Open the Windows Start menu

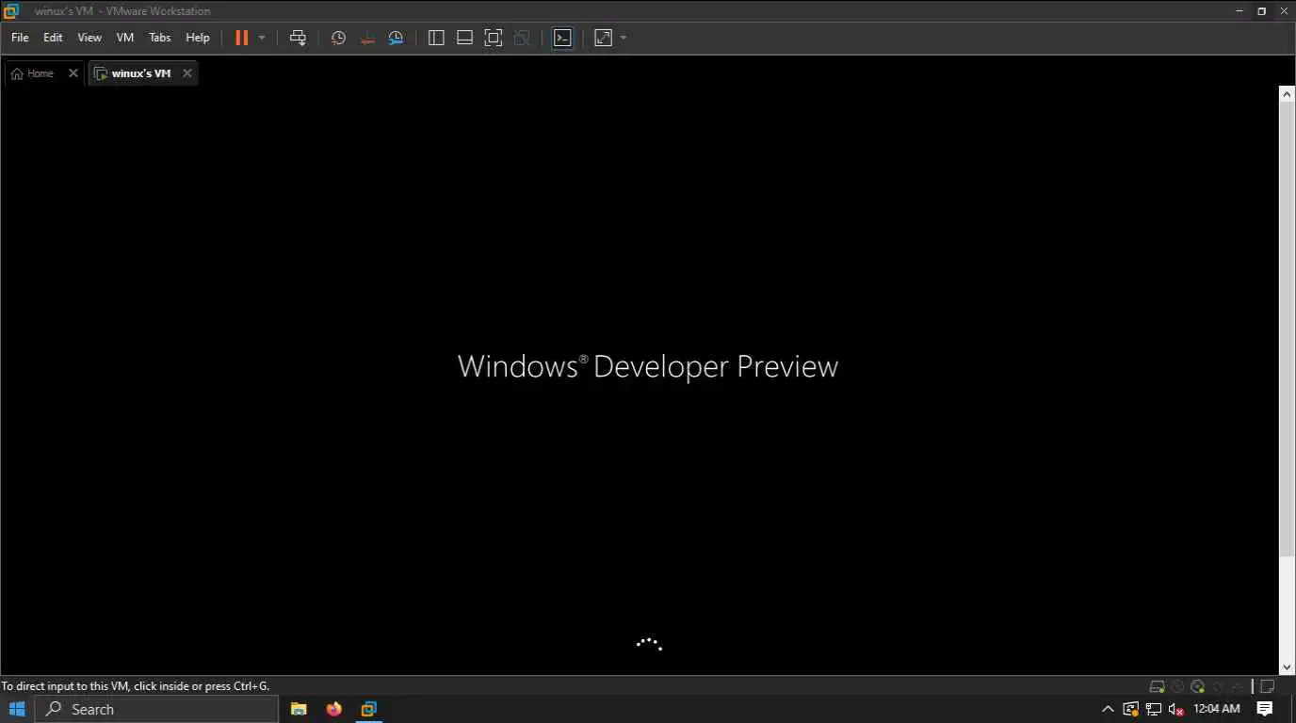[x=17, y=709]
